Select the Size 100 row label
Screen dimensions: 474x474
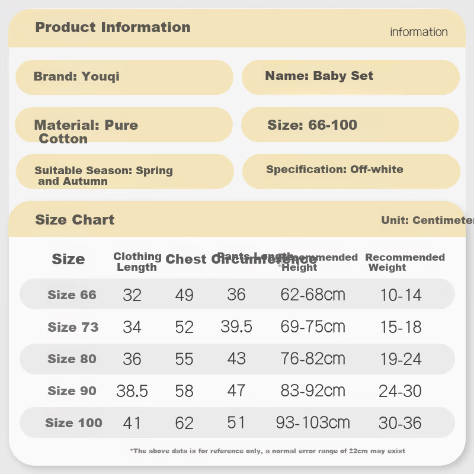click(x=73, y=422)
